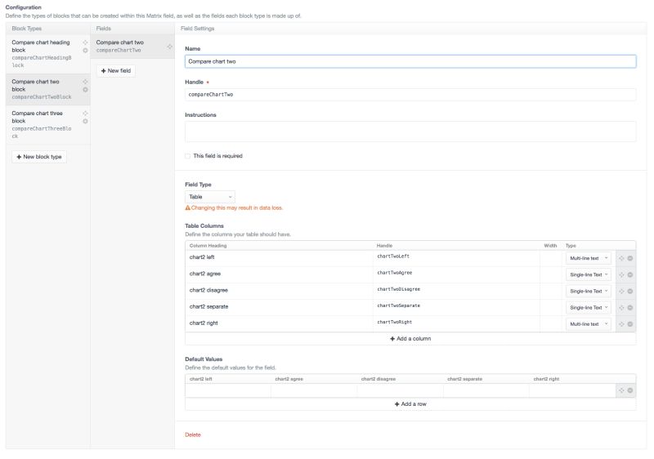Focus the Instructions text area
The height and width of the screenshot is (459, 654).
click(x=410, y=131)
